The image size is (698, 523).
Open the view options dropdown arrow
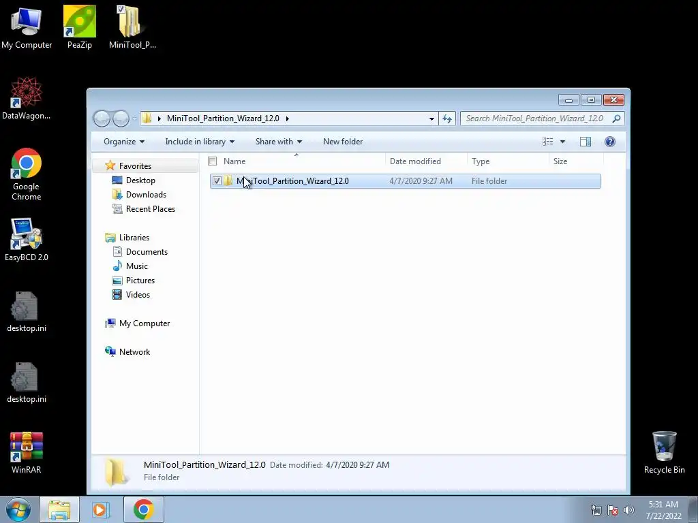click(562, 142)
